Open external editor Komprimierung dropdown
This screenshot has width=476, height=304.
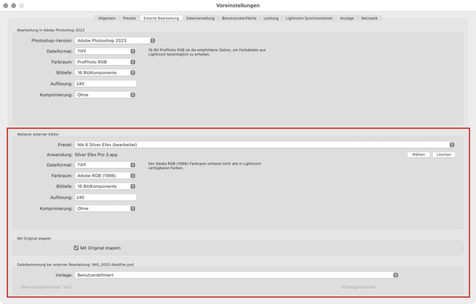(x=106, y=208)
